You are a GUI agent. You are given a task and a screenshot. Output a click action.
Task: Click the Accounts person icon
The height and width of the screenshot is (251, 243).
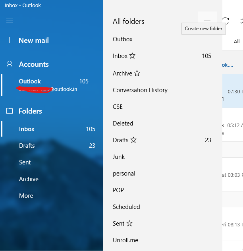coord(10,64)
